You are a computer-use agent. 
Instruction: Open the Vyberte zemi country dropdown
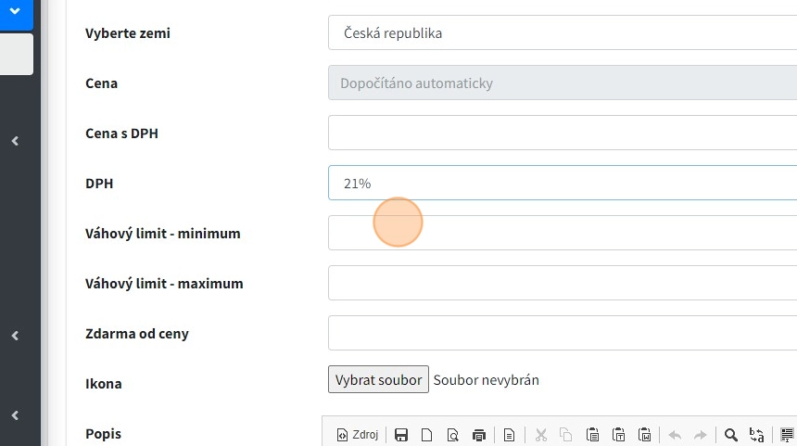(562, 33)
